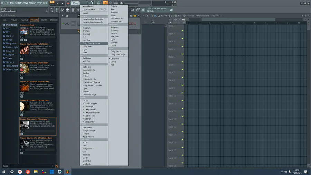This screenshot has height=175, width=311.
Task: Expand the Morphine browser folder
Action: (9, 44)
